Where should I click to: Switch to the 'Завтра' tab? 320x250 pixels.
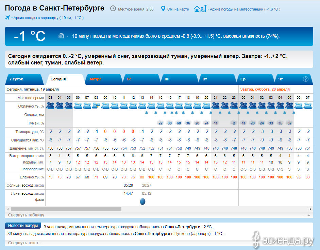104,79
